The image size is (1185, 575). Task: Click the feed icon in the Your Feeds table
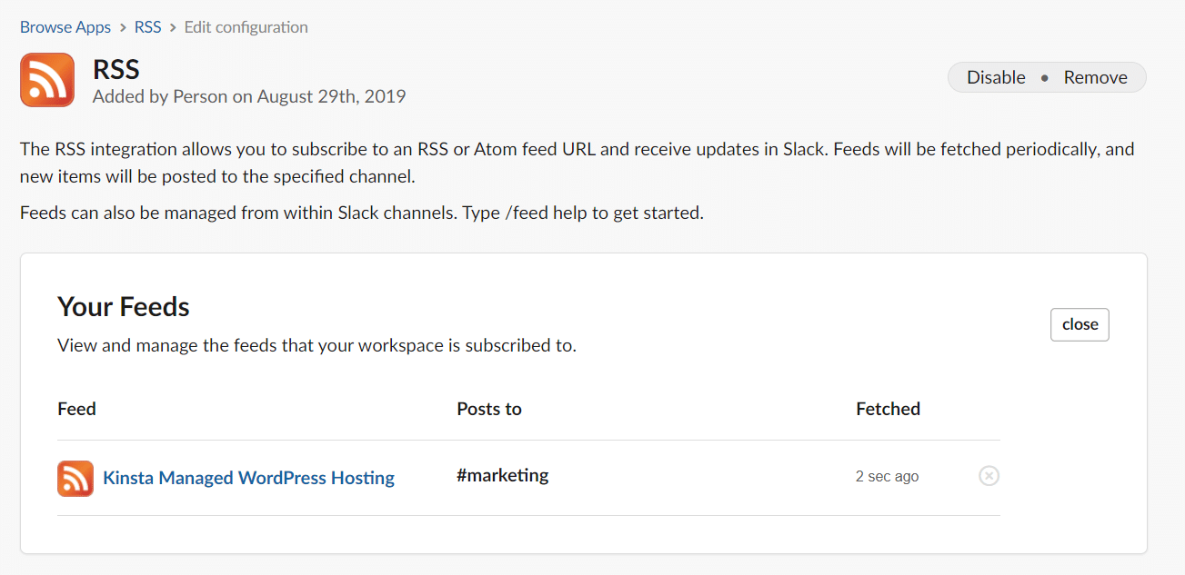(x=75, y=478)
